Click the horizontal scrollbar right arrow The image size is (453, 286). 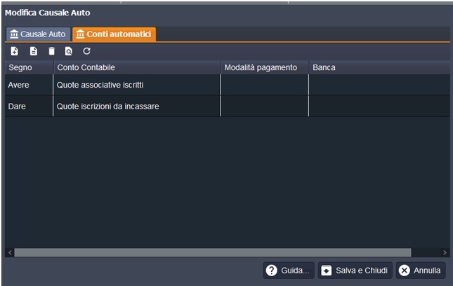[445, 252]
